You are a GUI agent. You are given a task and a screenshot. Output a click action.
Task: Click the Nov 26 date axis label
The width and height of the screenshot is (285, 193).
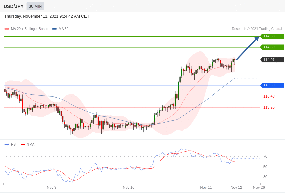point(259,187)
